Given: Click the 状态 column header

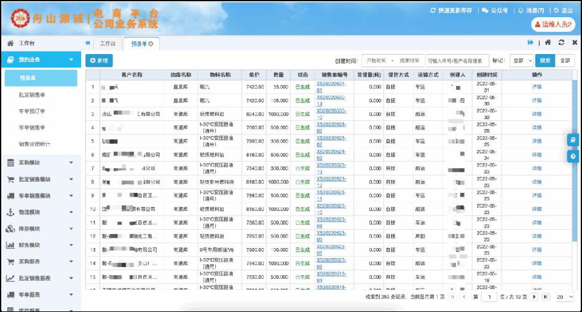Looking at the screenshot, I should [x=303, y=74].
